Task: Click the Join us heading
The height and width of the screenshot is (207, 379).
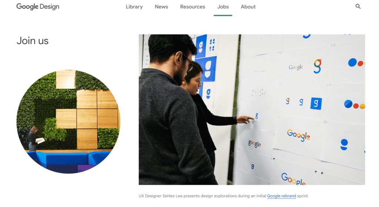Action: 33,41
